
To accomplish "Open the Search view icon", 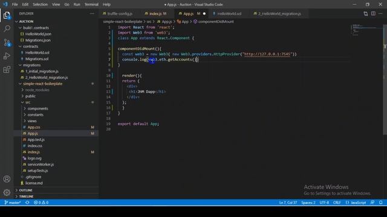I will tap(7, 29).
